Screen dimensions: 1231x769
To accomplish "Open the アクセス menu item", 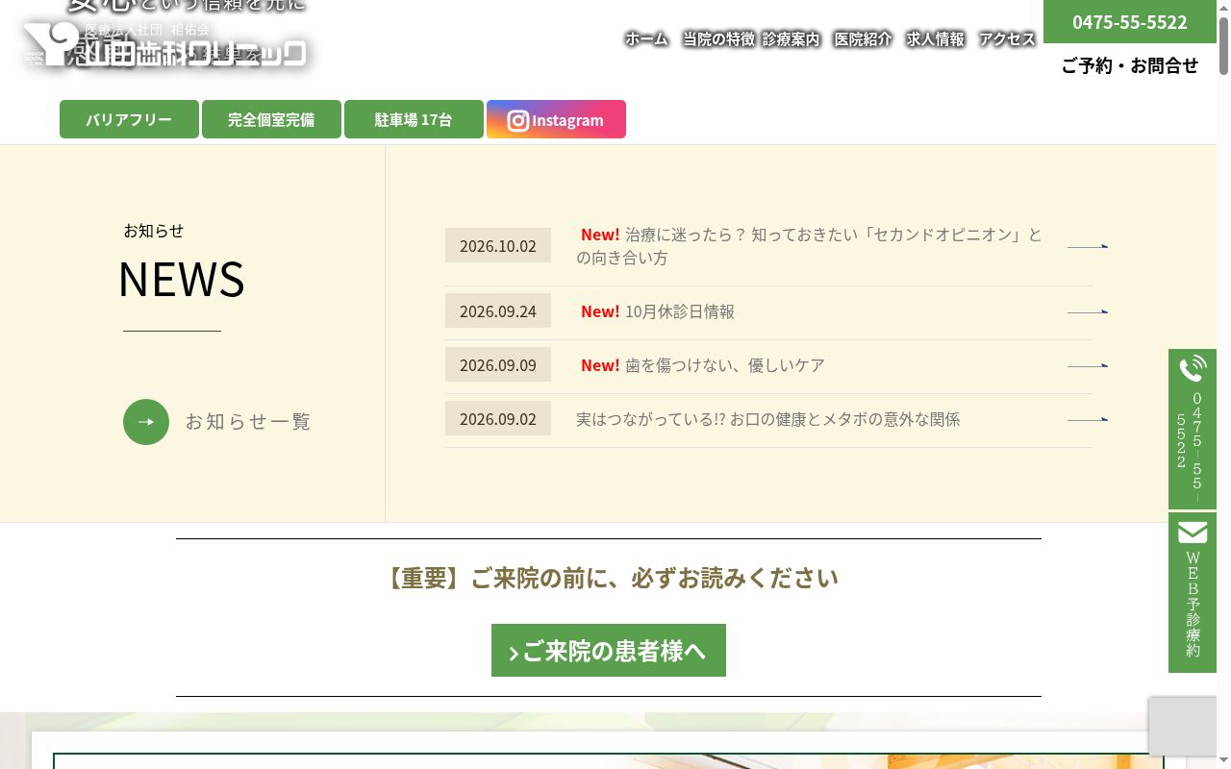I will click(1007, 38).
